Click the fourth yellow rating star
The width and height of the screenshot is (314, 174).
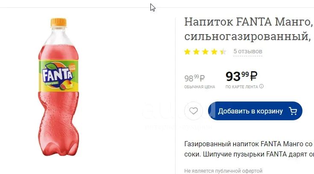click(214, 52)
